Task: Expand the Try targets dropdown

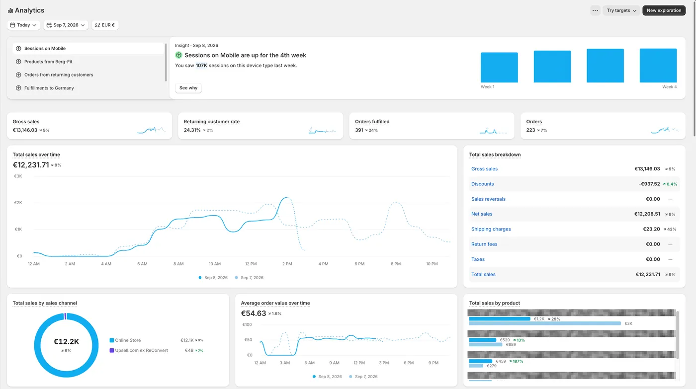Action: (x=621, y=10)
